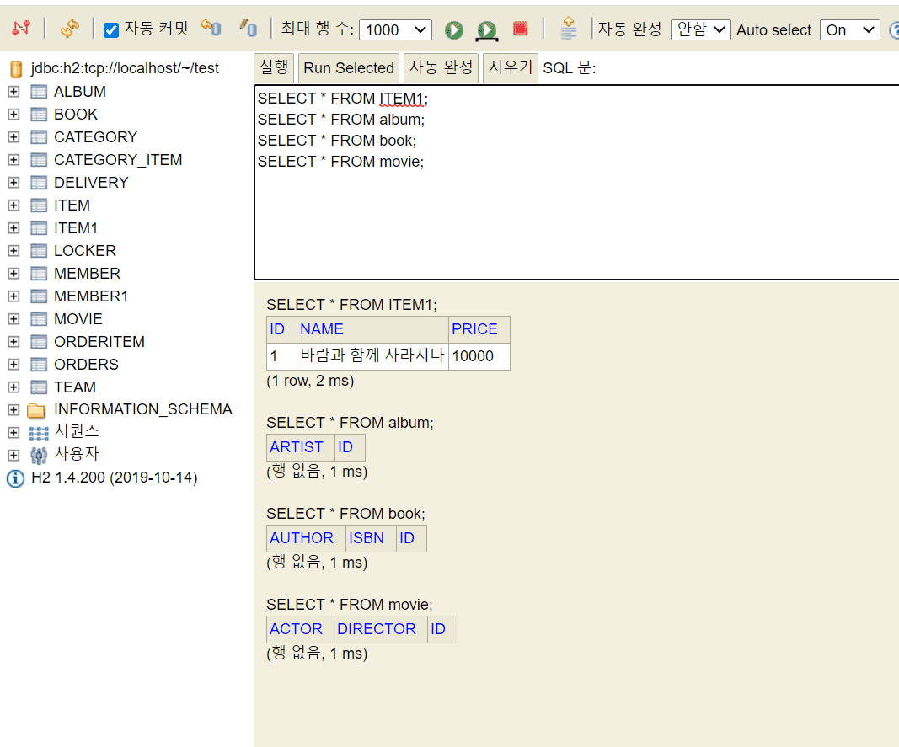Screen dimensions: 899x747
Task: Click inside the SQL statement text area
Action: tap(576, 182)
